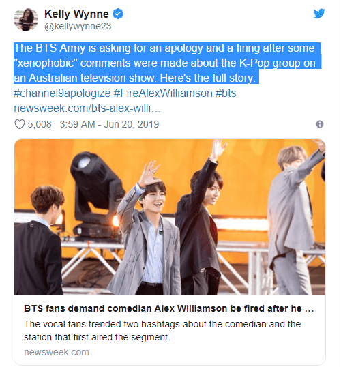Open the #channel9apologize hashtag
341x367 pixels.
pos(62,93)
